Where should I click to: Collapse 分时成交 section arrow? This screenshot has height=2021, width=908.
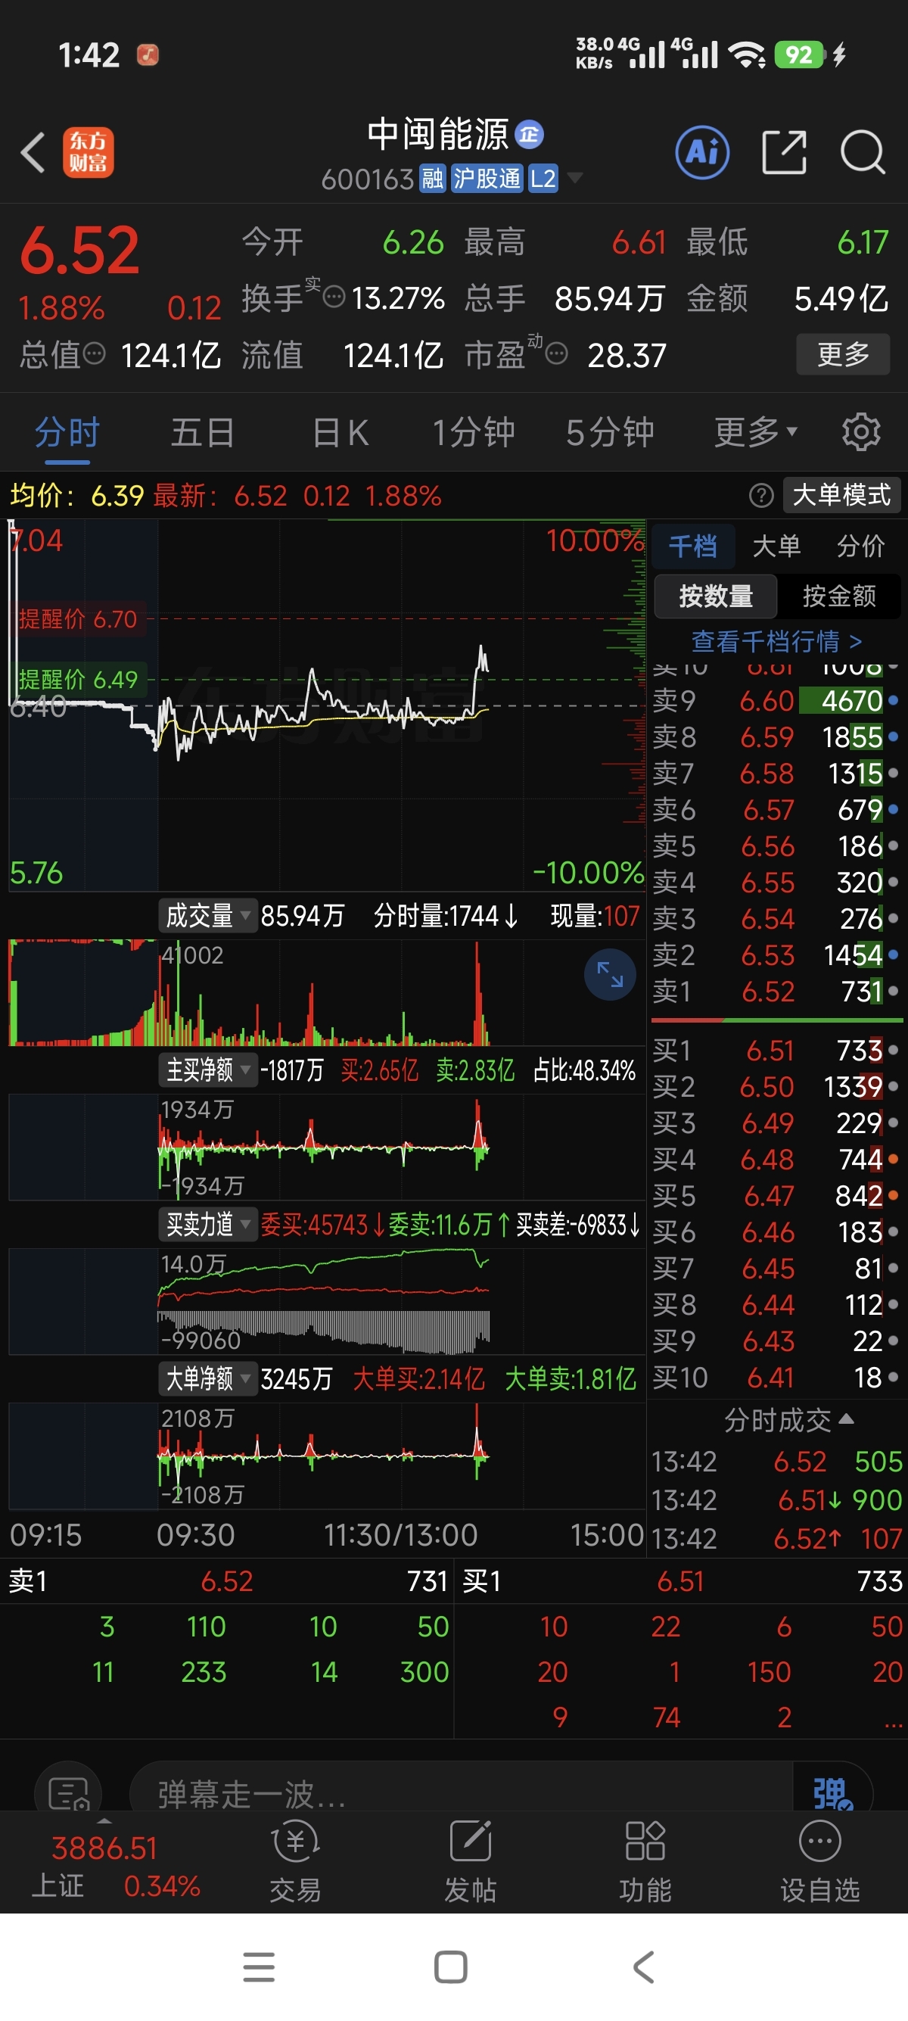(x=846, y=1418)
